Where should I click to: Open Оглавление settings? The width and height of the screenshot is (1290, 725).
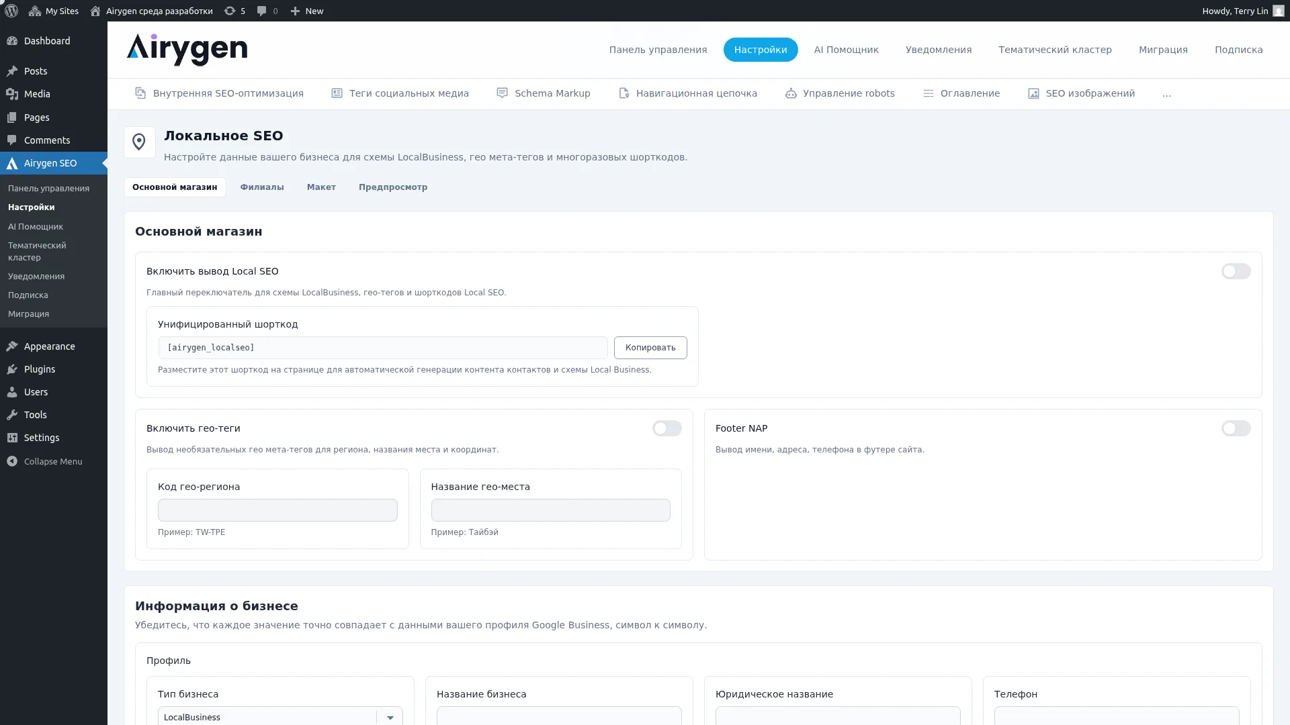[961, 93]
